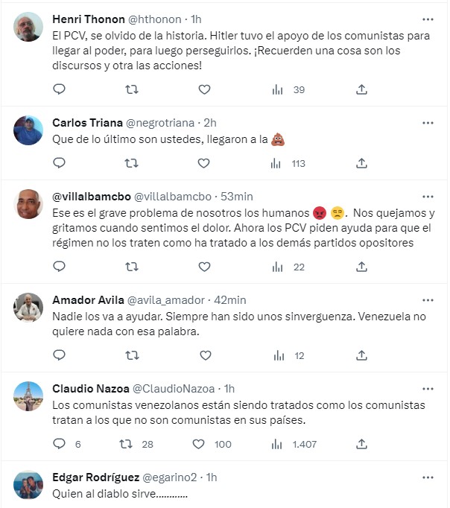Open more options menu on Claudio Nazoa's tweet
The width and height of the screenshot is (450, 508).
[428, 388]
